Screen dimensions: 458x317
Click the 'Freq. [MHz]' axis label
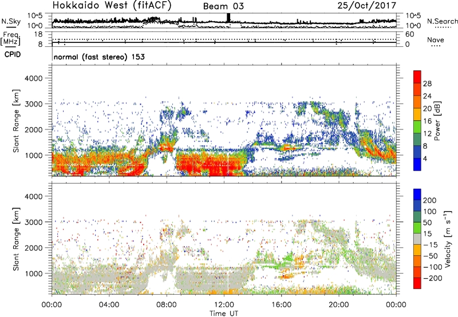click(11, 38)
